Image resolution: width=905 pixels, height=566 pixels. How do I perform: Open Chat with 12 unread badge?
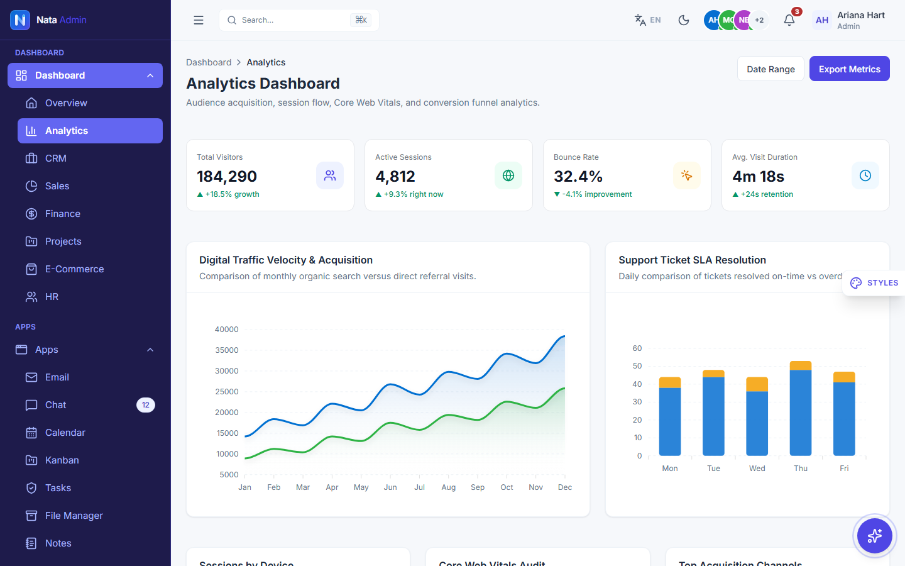tap(90, 405)
